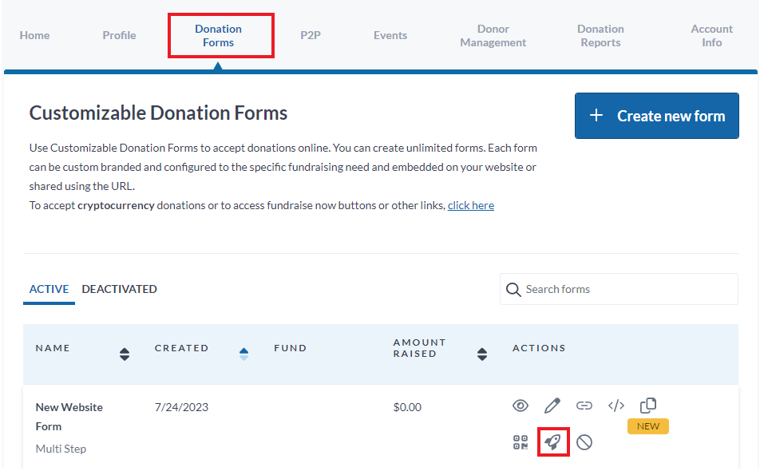Select the Active forms tab
This screenshot has width=760, height=471.
pos(49,289)
